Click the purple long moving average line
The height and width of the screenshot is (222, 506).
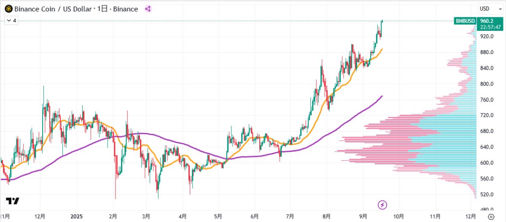pos(337,127)
